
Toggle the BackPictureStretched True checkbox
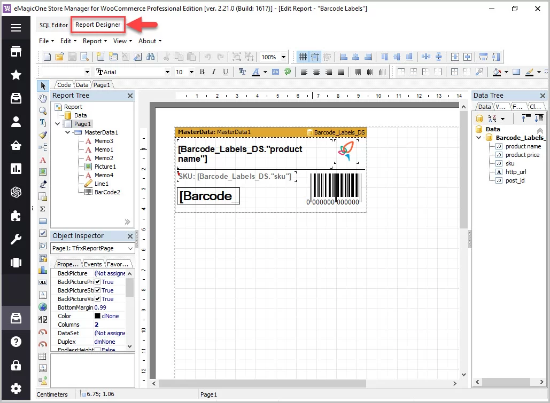98,290
